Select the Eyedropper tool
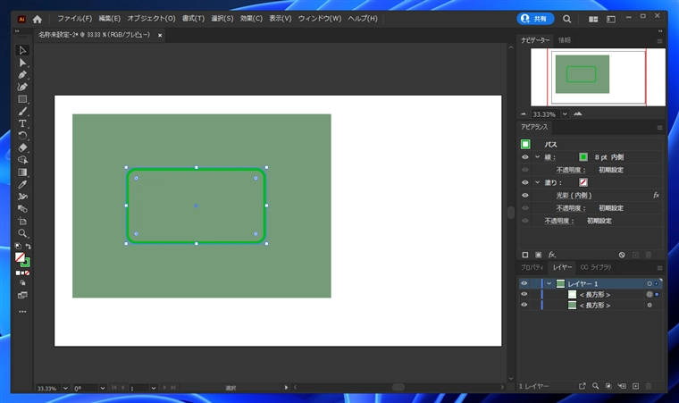Image resolution: width=679 pixels, height=403 pixels. 22,185
